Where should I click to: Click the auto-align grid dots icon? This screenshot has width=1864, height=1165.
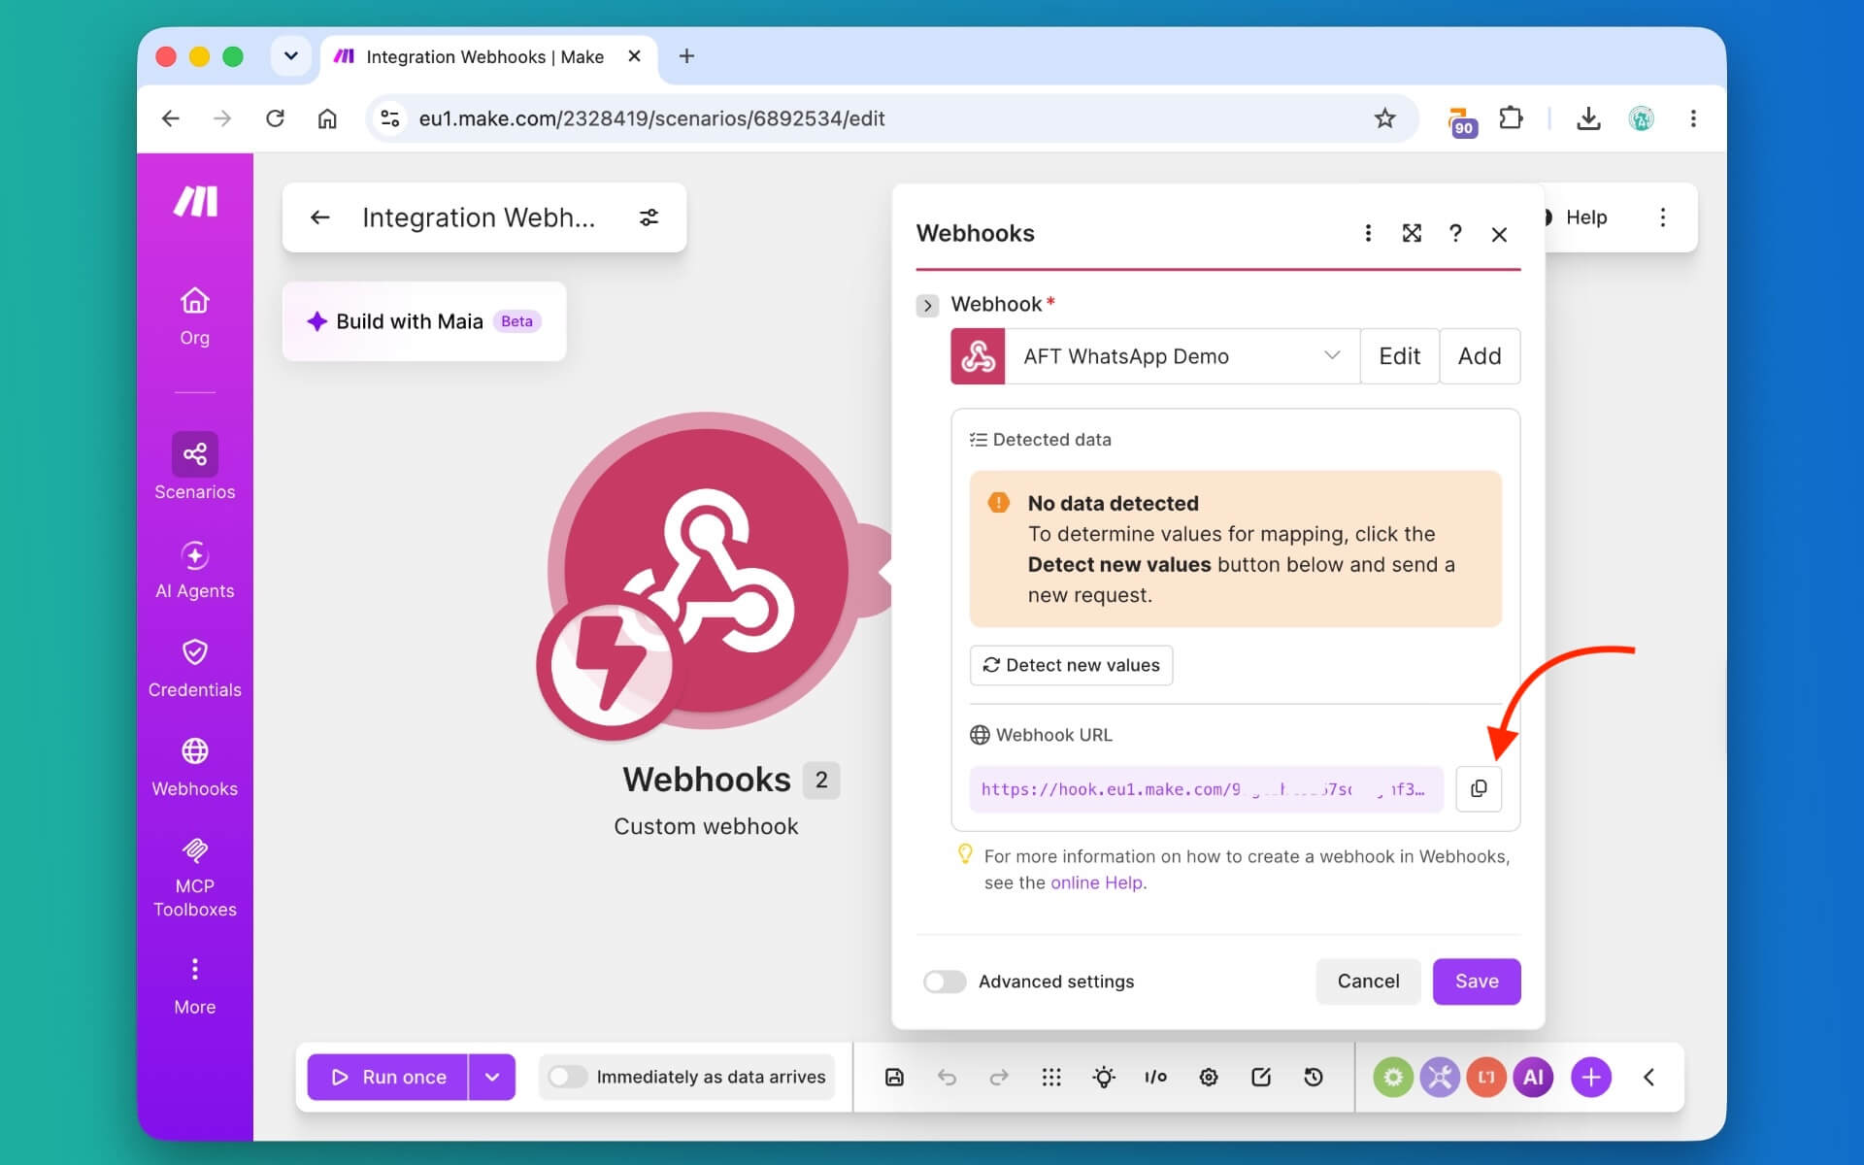click(1051, 1077)
